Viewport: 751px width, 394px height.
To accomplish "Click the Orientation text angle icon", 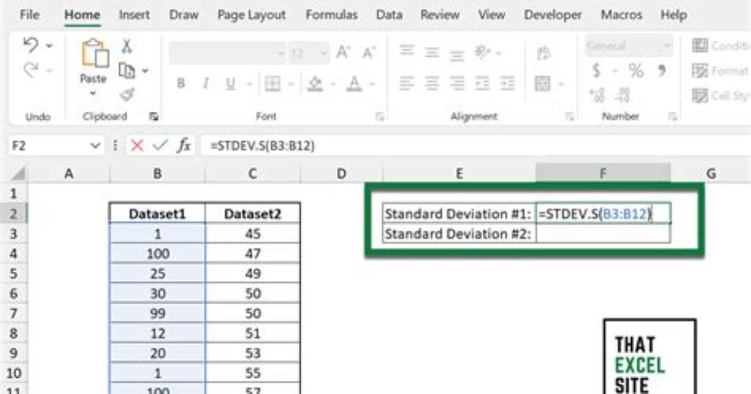I will click(x=482, y=51).
